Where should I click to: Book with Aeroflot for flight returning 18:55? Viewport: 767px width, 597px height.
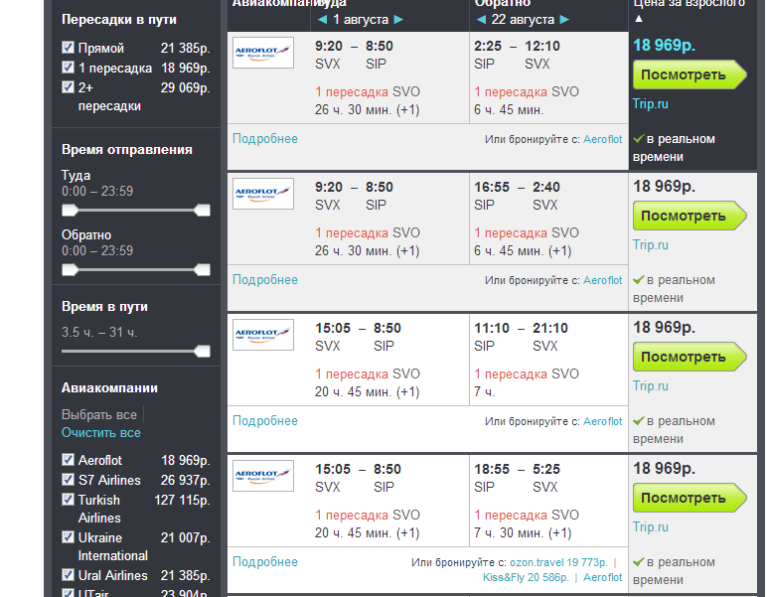(603, 577)
